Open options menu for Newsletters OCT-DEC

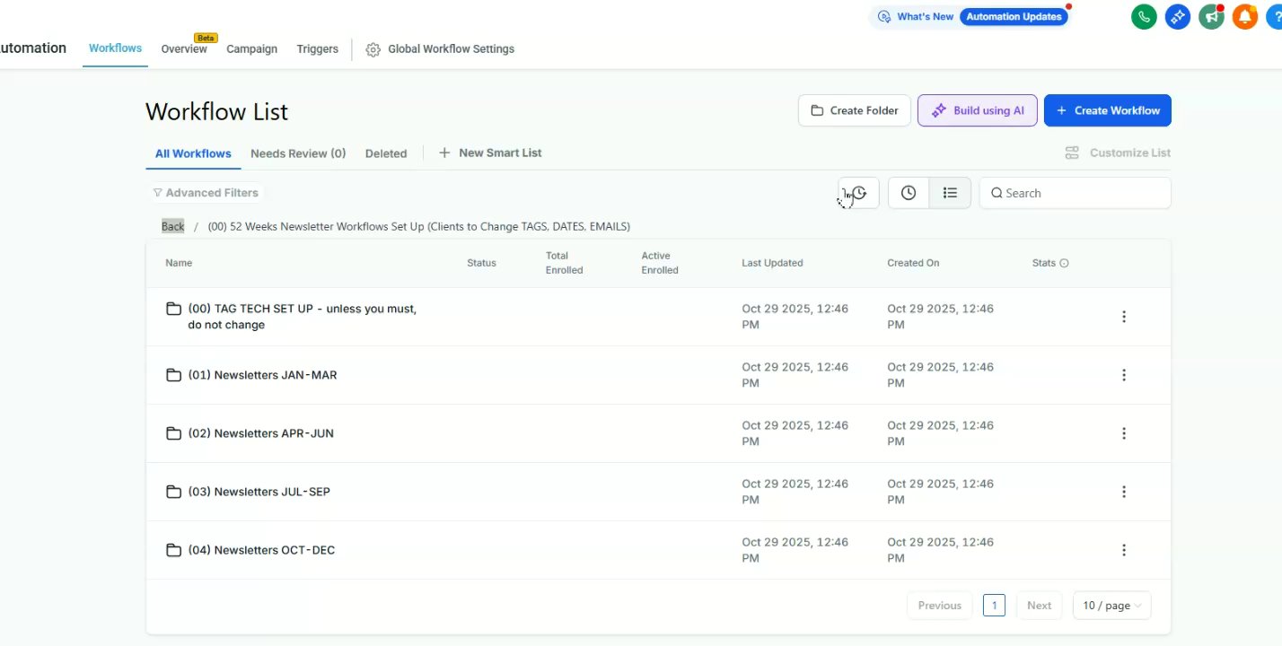coord(1123,550)
